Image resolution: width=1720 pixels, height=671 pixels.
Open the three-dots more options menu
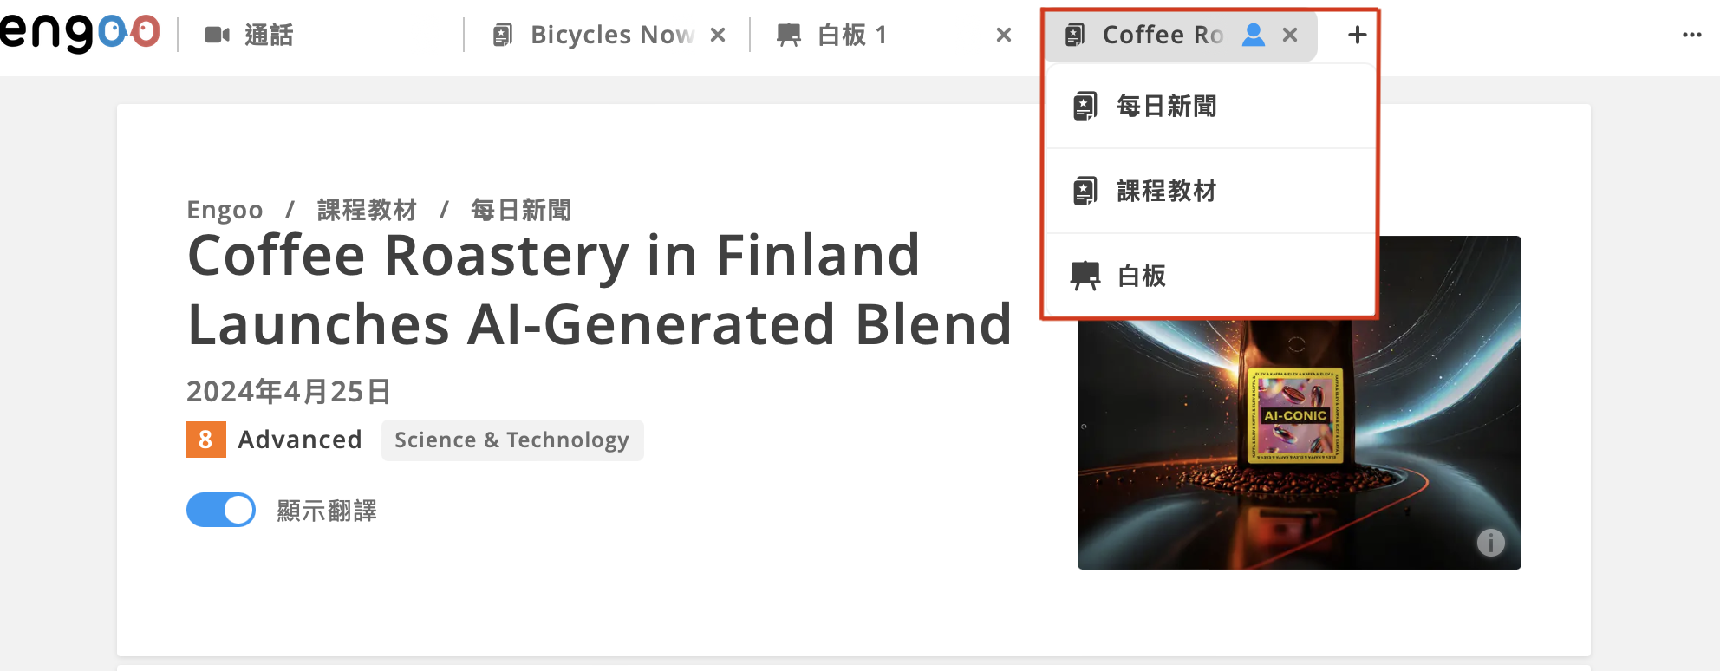click(x=1692, y=35)
